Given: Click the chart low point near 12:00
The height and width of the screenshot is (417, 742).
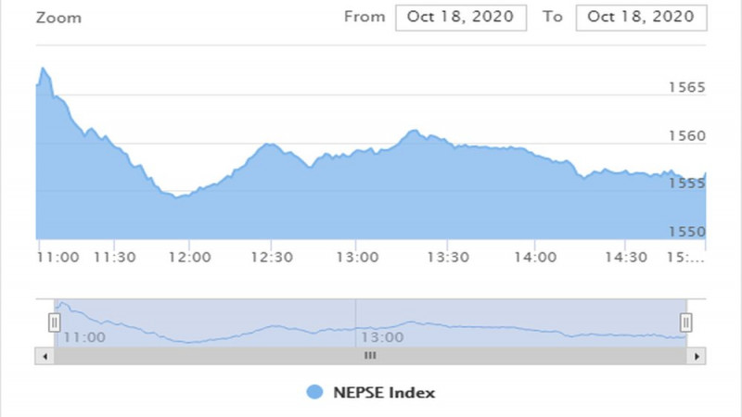Looking at the screenshot, I should pos(176,196).
